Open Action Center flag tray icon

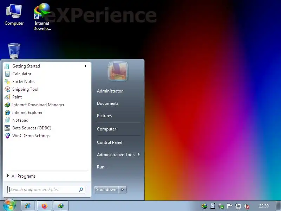230,206
